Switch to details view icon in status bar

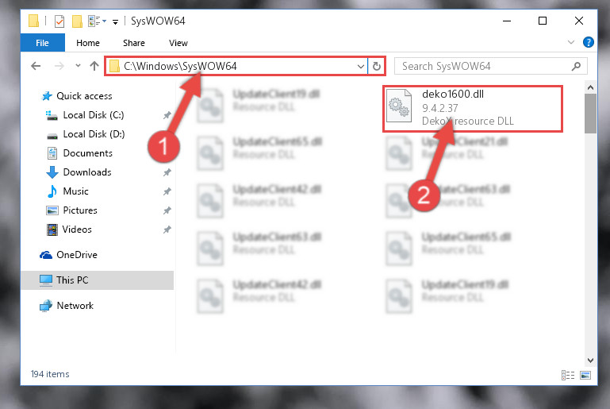pyautogui.click(x=568, y=375)
